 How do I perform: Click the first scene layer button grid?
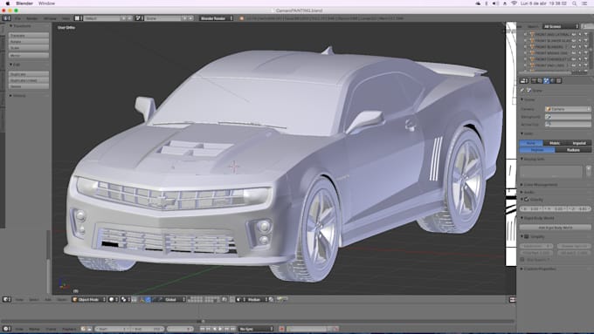point(195,299)
